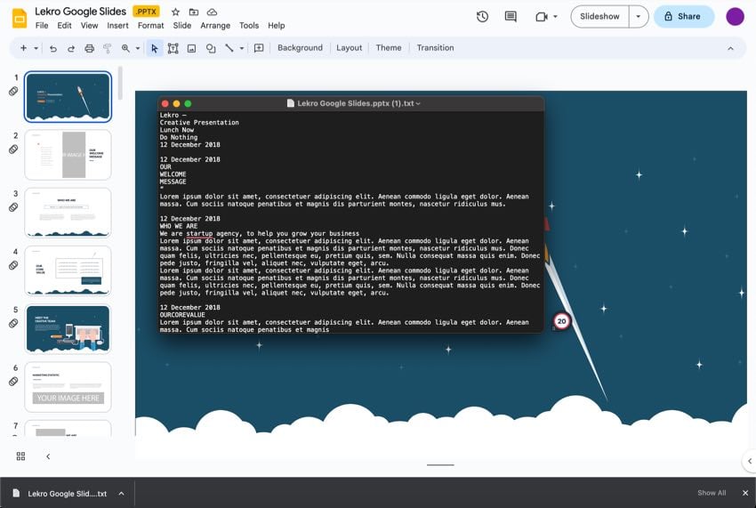This screenshot has width=756, height=508.
Task: Select the shape tool icon
Action: [211, 48]
